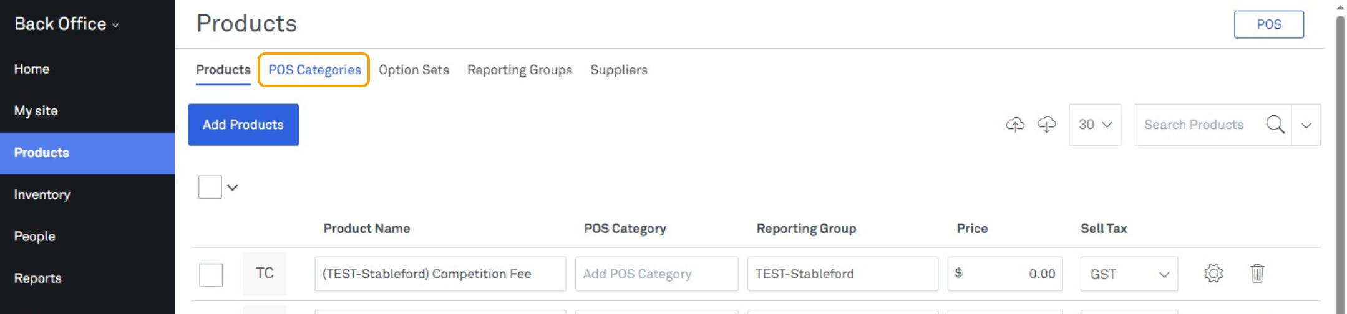Viewport: 1347px width, 314px height.
Task: Open the 30 per page dropdown
Action: click(1095, 125)
